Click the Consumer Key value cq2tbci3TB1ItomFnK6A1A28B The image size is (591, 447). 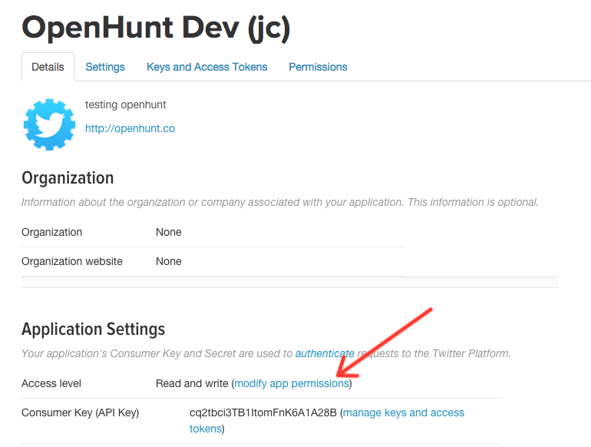(x=263, y=412)
